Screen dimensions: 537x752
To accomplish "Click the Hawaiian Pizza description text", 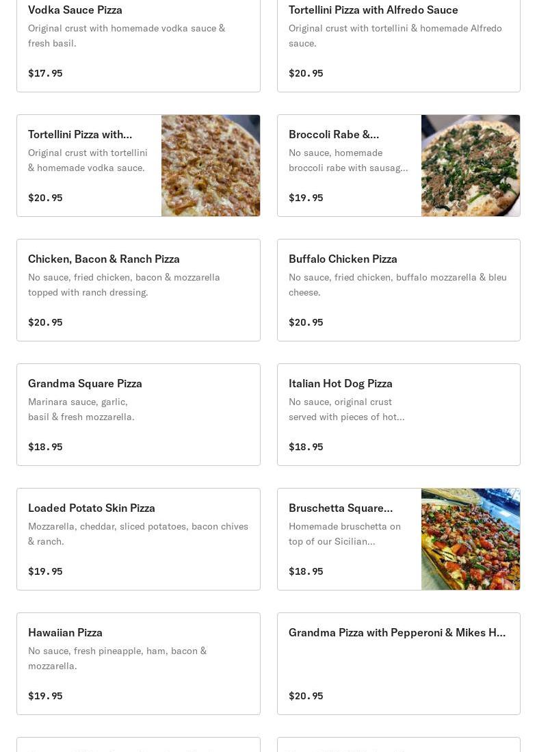I will tap(117, 658).
